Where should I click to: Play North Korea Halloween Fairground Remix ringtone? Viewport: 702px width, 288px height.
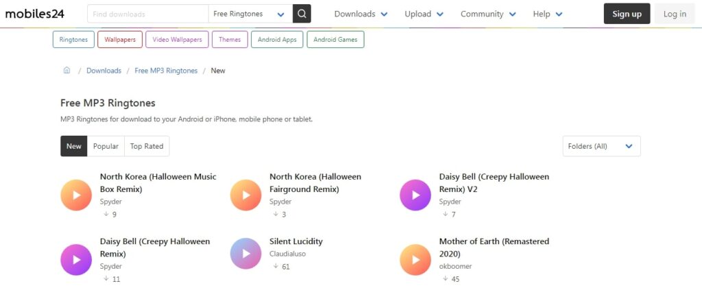click(246, 195)
